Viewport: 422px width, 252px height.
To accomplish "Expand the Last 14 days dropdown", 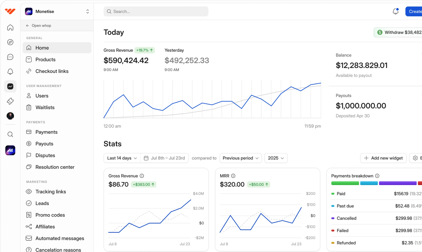I will pyautogui.click(x=122, y=158).
